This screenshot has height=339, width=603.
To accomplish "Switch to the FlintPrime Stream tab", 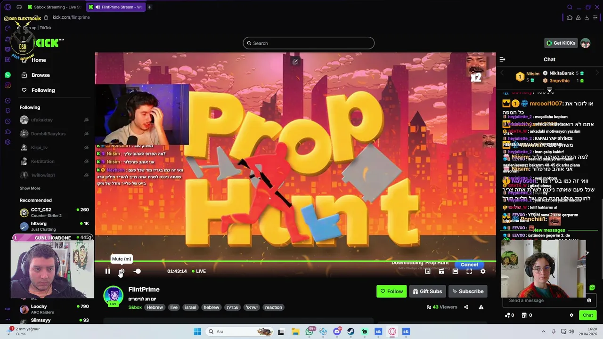I will tap(115, 7).
